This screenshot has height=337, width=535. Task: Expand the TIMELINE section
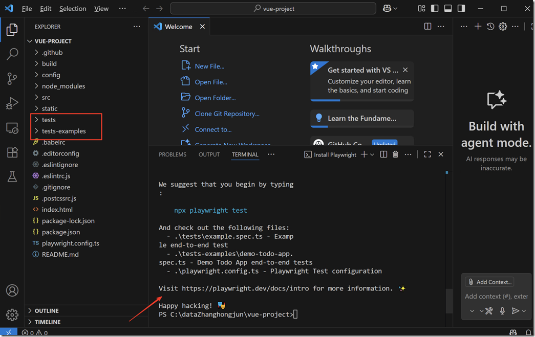(x=48, y=322)
